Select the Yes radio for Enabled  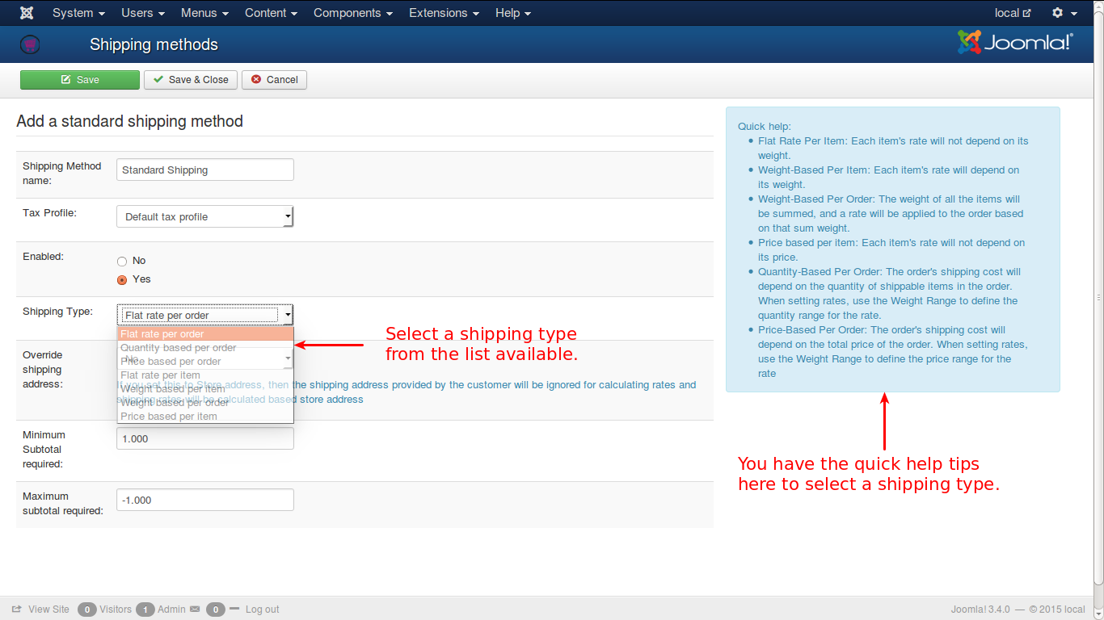coord(122,279)
